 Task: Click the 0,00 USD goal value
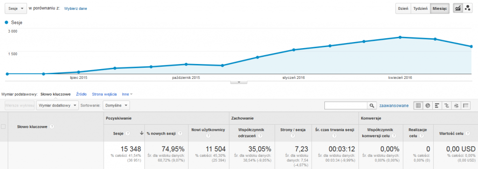coord(461,149)
